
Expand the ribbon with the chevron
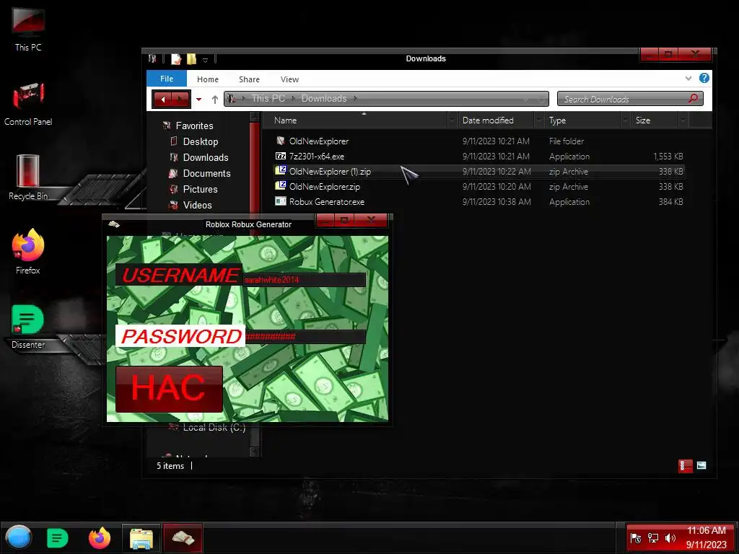coord(688,78)
